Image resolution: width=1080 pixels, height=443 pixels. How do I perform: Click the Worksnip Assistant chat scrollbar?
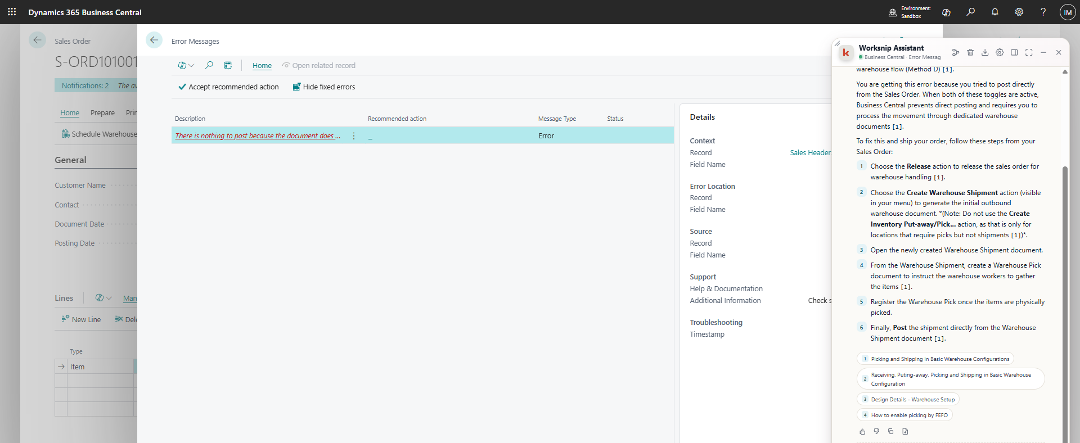1065,304
